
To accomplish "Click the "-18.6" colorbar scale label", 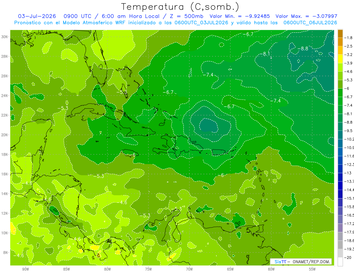I will (349, 241).
